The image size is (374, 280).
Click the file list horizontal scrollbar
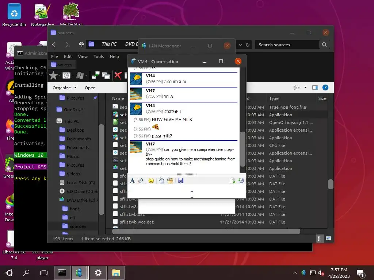(x=206, y=231)
